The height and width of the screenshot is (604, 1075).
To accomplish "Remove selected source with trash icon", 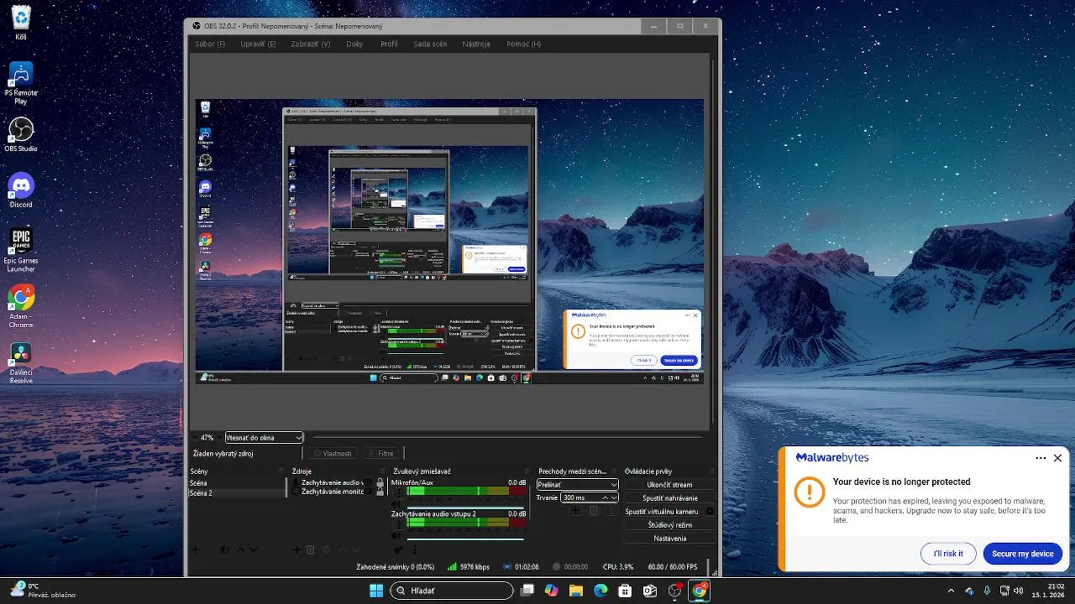I will click(310, 549).
